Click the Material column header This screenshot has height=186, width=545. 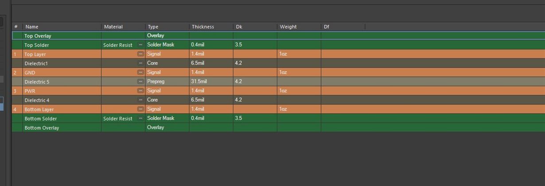pyautogui.click(x=123, y=27)
